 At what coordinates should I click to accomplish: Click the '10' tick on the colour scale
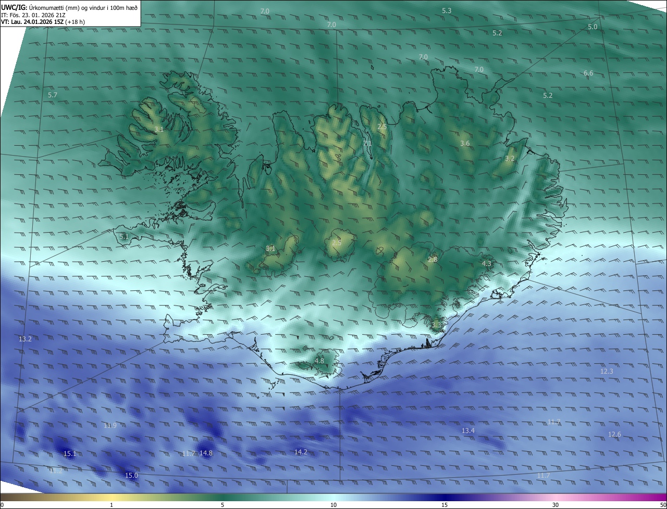pyautogui.click(x=333, y=505)
